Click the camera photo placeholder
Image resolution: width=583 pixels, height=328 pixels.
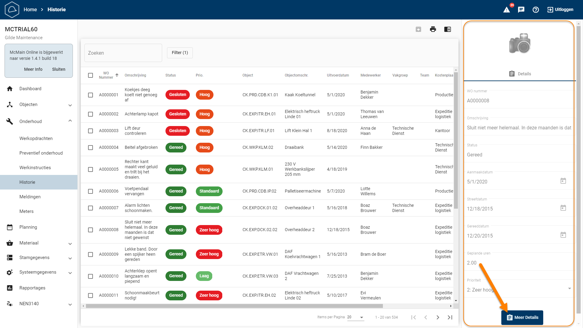click(x=520, y=43)
